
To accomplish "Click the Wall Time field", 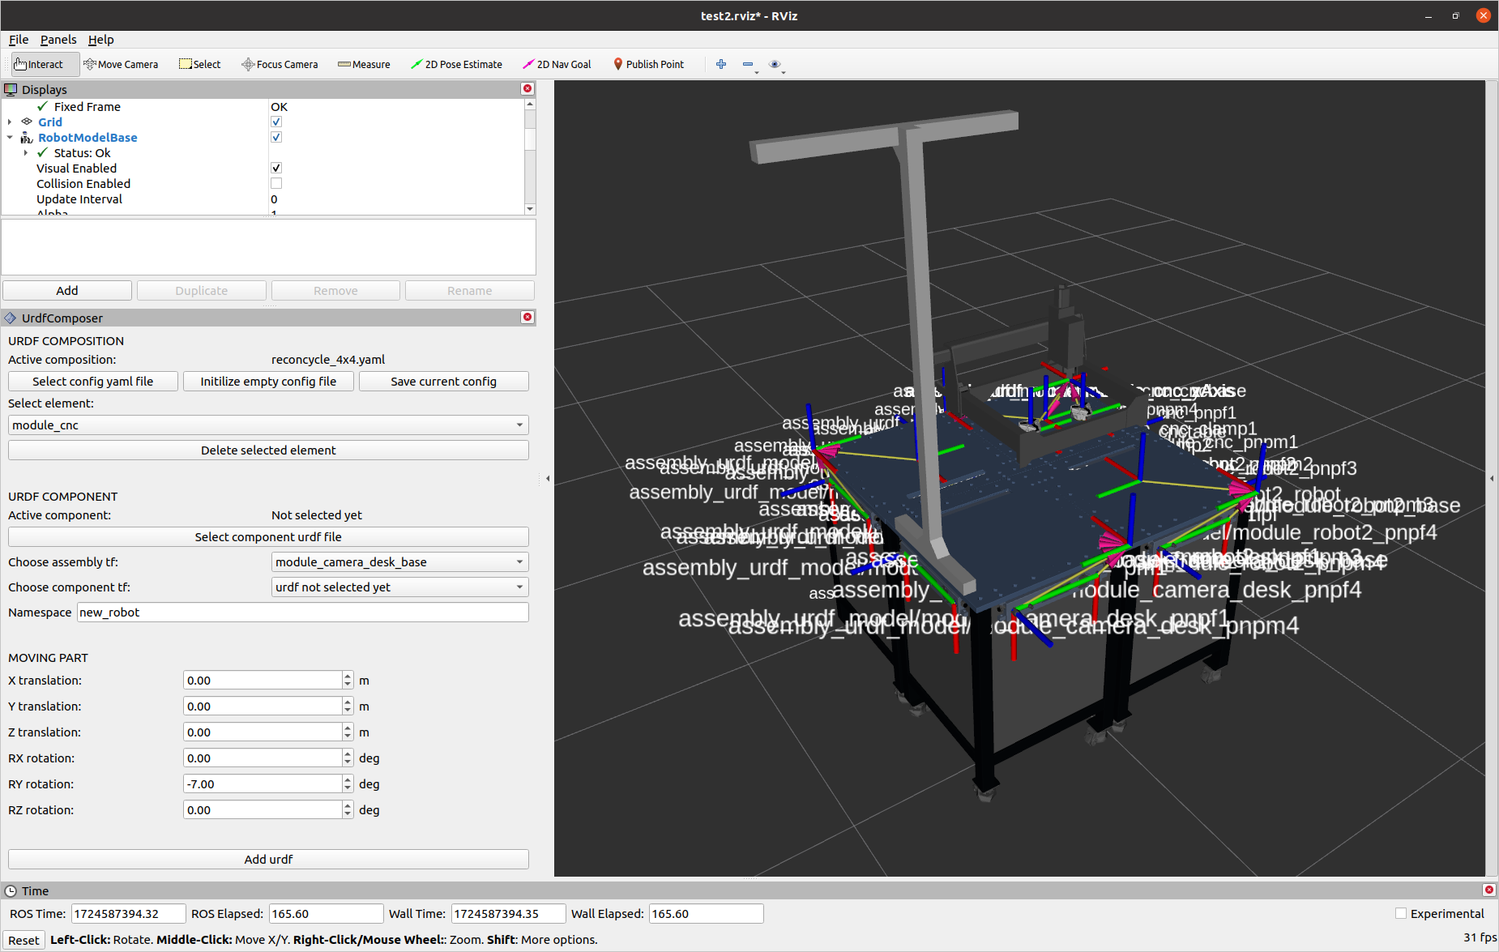I will 508,913.
